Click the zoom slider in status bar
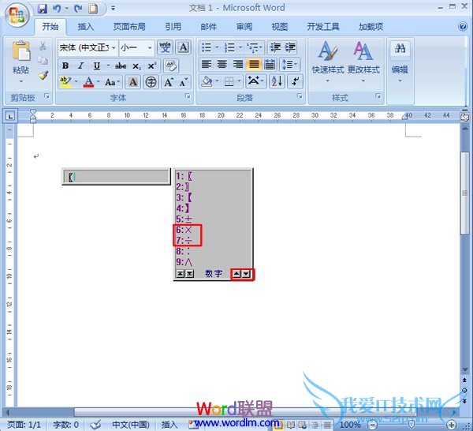 pos(411,425)
